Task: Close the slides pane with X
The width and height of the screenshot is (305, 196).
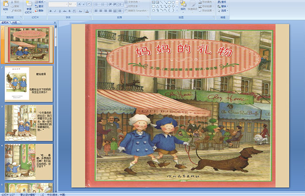Action: [54, 23]
